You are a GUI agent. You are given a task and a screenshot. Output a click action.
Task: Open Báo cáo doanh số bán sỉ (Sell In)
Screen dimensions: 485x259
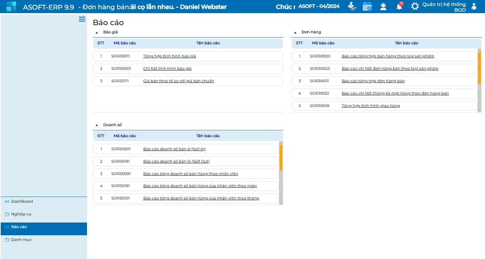click(x=174, y=149)
